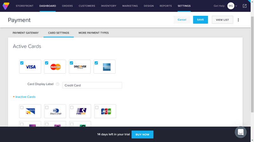Click the FirePay logo
This screenshot has width=254, height=142.
(x=81, y=111)
